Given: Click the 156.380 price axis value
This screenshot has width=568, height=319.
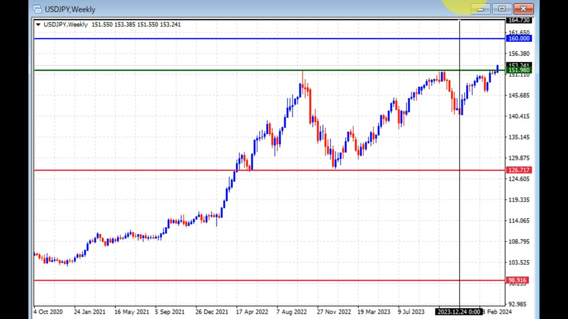Looking at the screenshot, I should pyautogui.click(x=519, y=54).
